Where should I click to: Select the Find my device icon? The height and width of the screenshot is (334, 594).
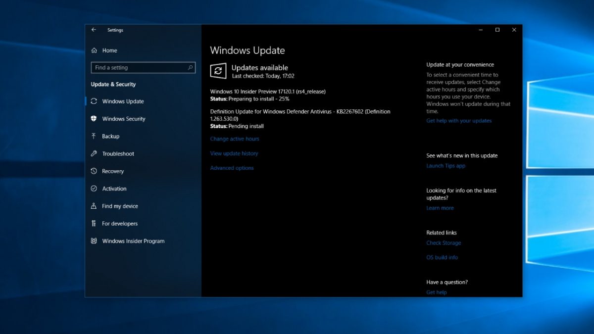click(x=95, y=206)
